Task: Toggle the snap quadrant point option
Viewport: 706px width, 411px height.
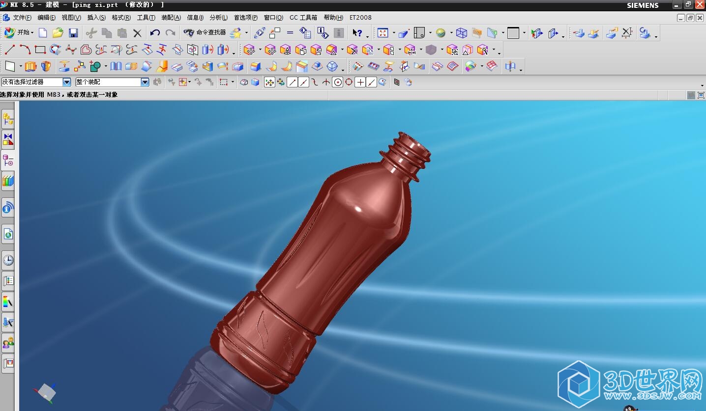Action: click(x=349, y=82)
